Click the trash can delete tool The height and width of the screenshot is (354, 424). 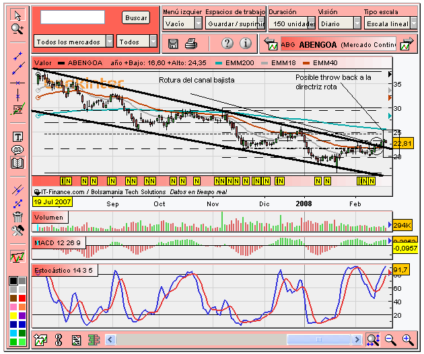tap(17, 217)
